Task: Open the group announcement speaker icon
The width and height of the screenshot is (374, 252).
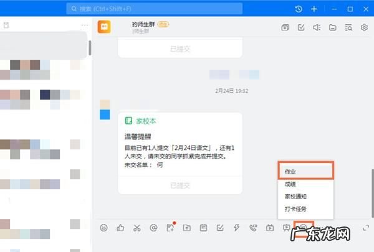Action: click(x=317, y=27)
